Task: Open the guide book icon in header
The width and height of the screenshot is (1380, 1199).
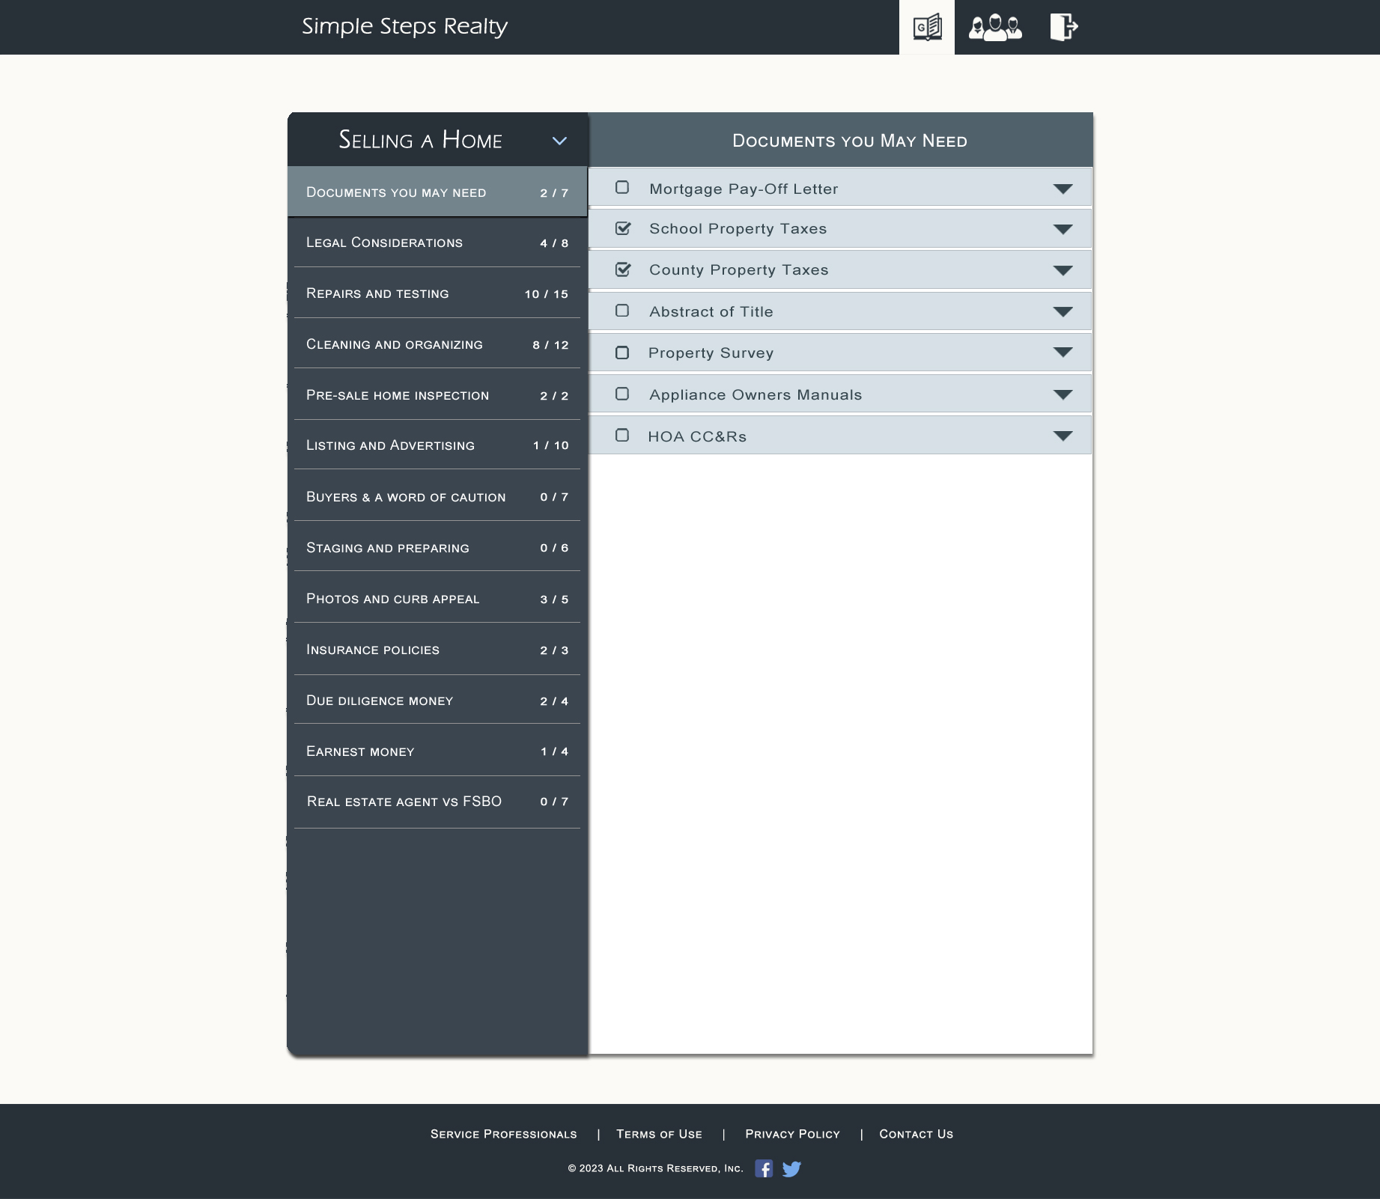Action: coord(927,28)
